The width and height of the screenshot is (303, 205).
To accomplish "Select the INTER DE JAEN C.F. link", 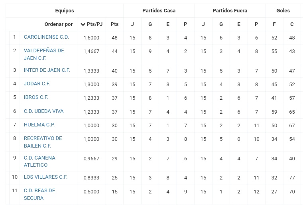I will point(47,70).
